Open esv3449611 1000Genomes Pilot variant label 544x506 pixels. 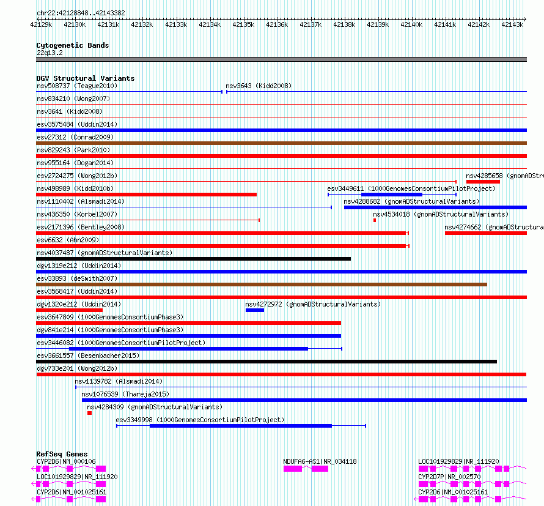coord(411,188)
